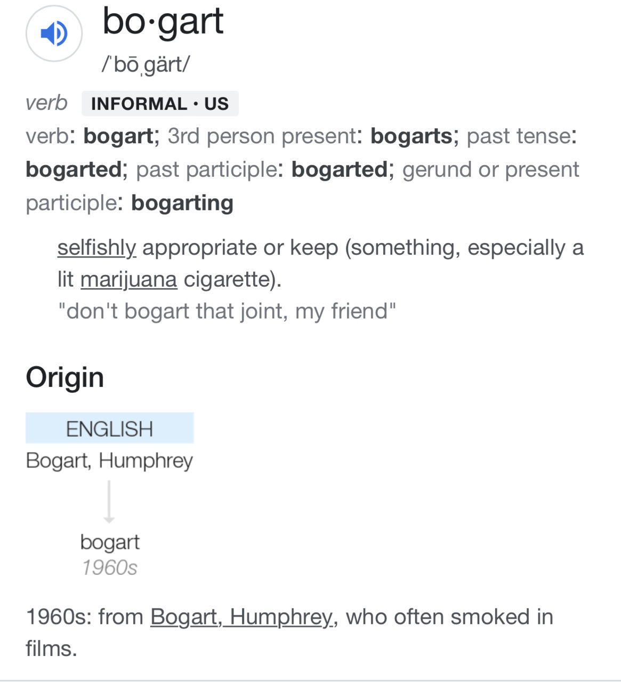Click the example quote "don't bogart that joint"
The image size is (621, 682).
coord(227,311)
